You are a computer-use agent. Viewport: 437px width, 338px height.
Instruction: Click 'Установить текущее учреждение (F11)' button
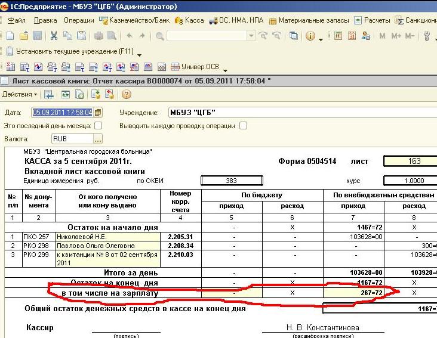[x=73, y=51]
